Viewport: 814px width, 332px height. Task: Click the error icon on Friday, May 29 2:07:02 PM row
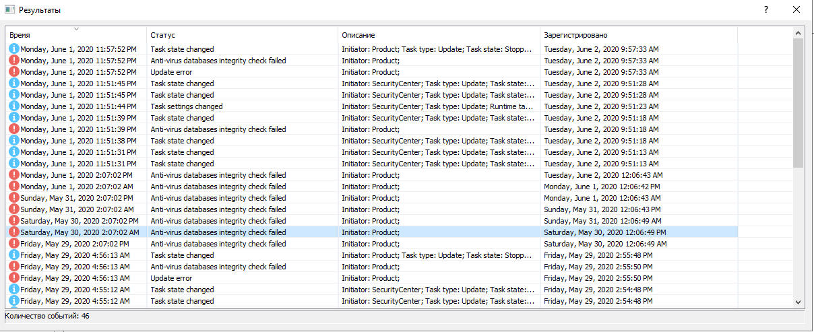click(13, 244)
